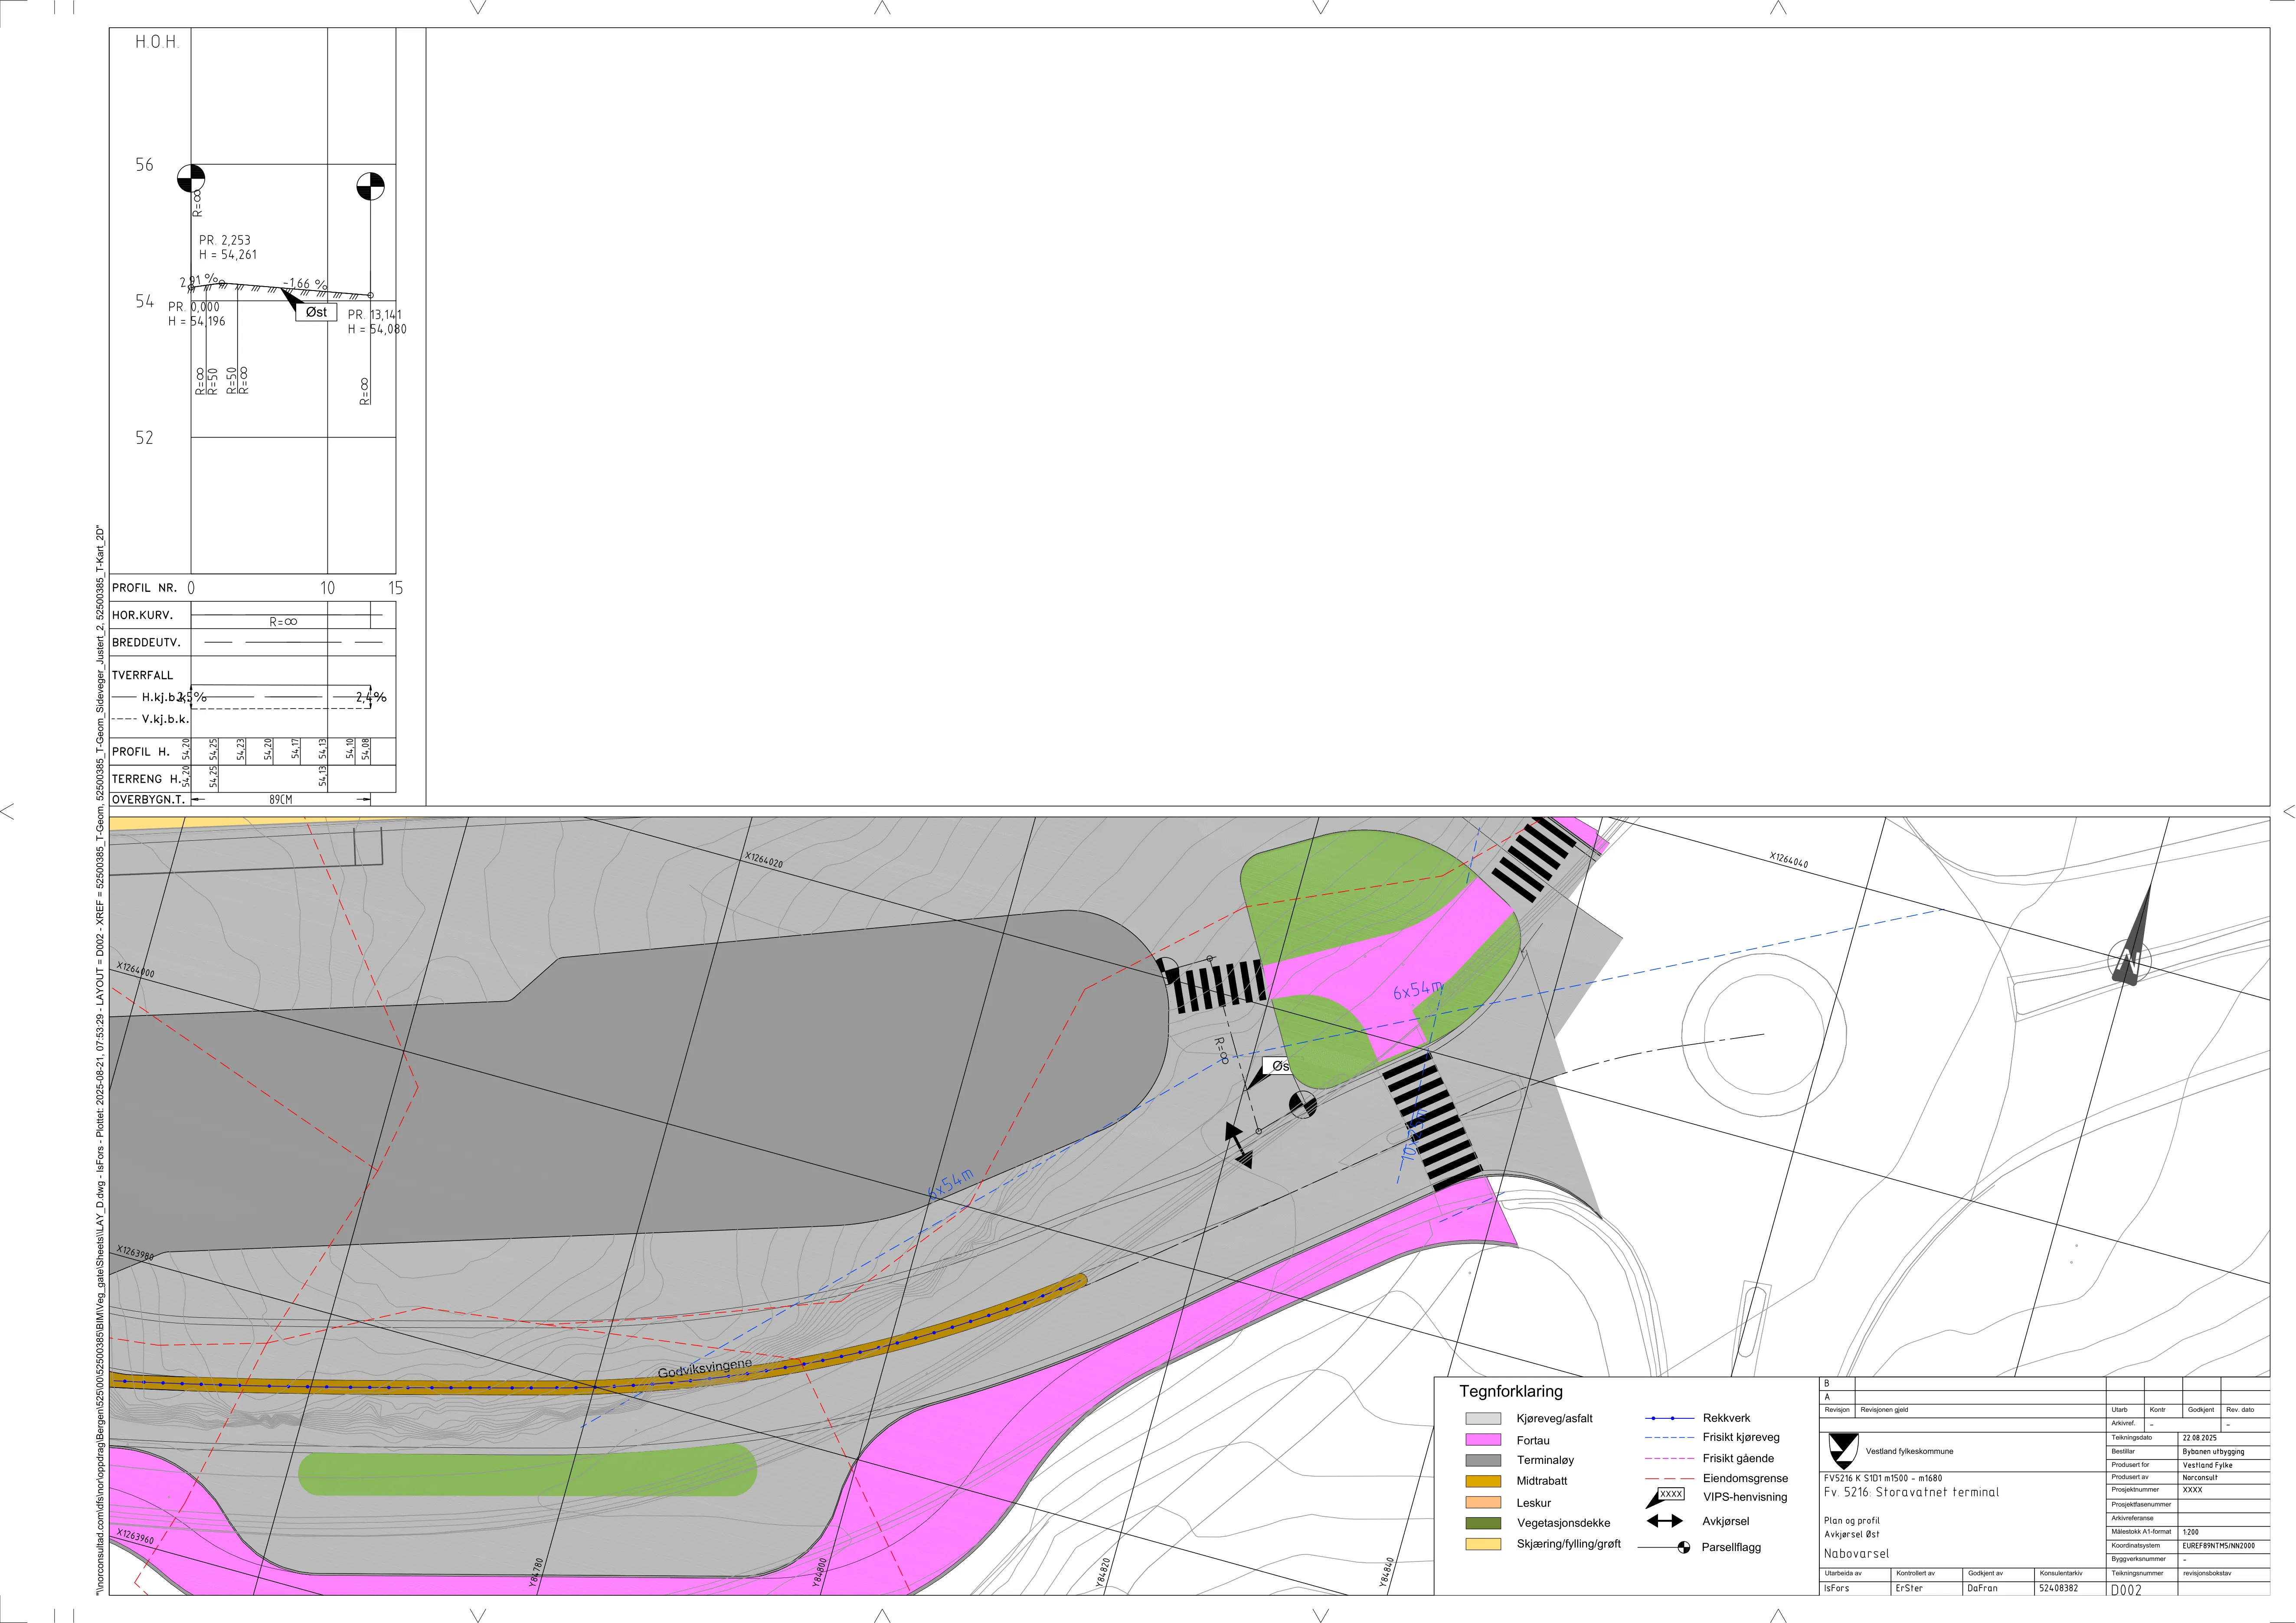
Task: Click the '89CM' pavement thickness value
Action: [x=281, y=800]
